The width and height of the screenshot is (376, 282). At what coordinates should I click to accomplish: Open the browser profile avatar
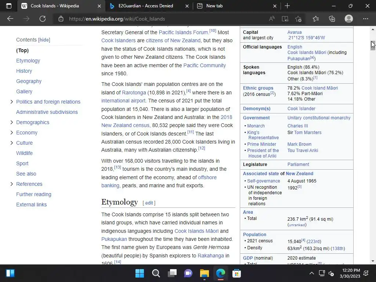(349, 19)
